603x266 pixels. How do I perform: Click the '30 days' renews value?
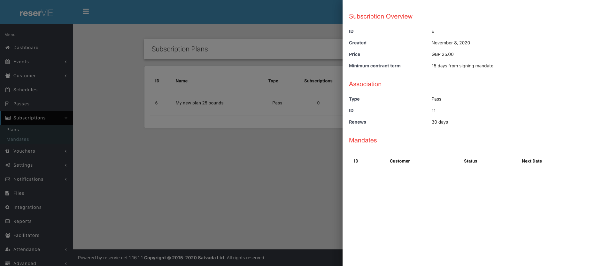[440, 122]
